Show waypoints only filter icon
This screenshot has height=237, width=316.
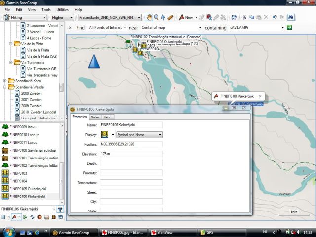point(15,217)
